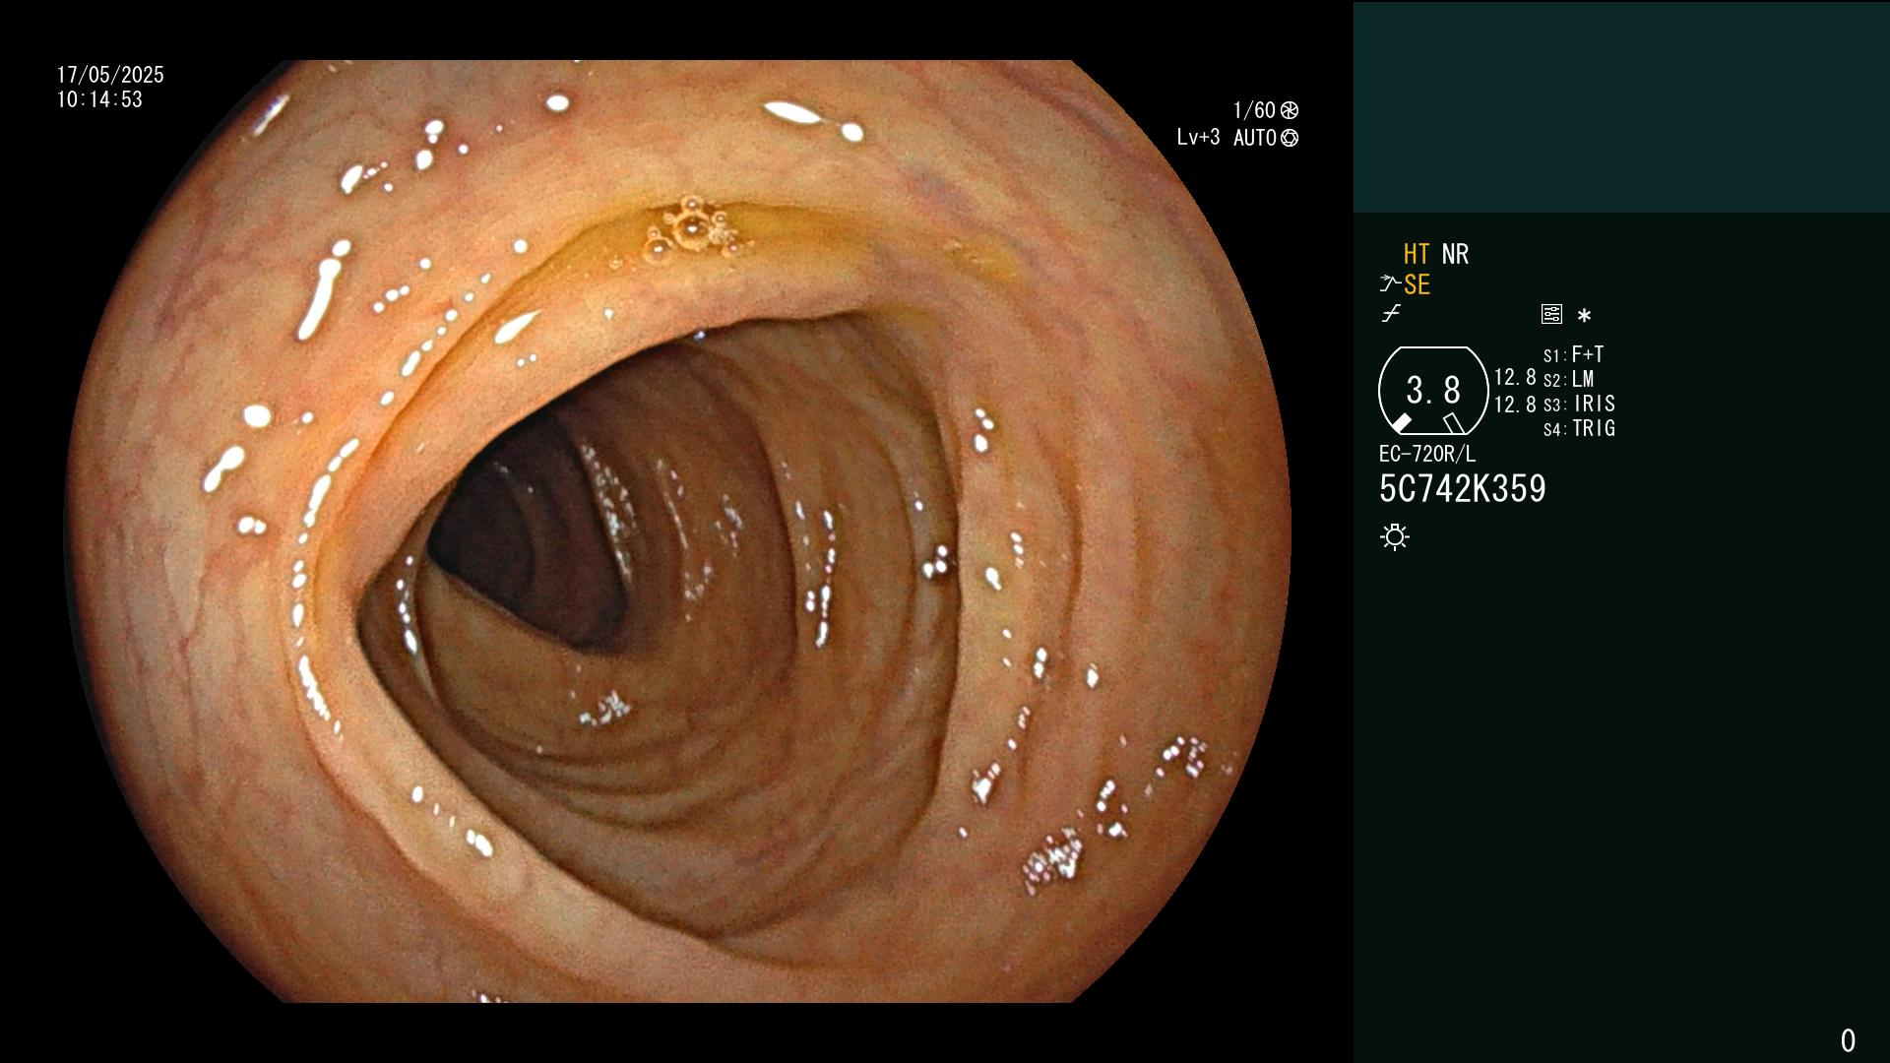Click the S2: LM switch assignment
The width and height of the screenshot is (1890, 1063).
[x=1568, y=379]
